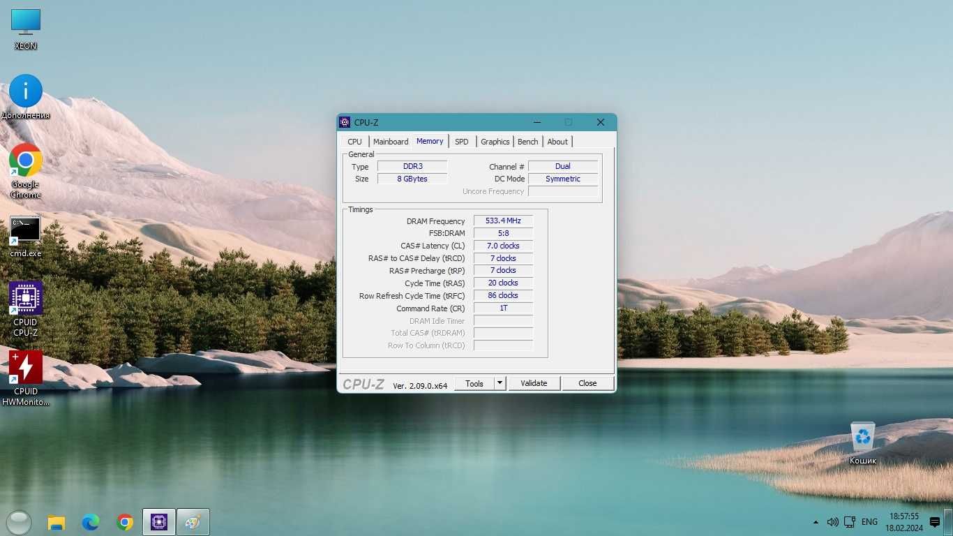Open the Bench tab
Viewport: 953px width, 536px height.
[x=528, y=142]
